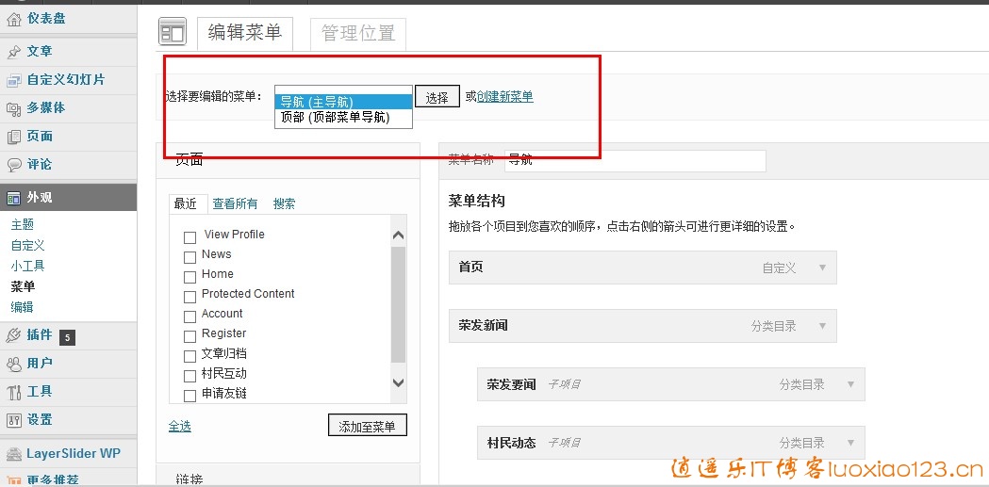The width and height of the screenshot is (989, 487).
Task: Expand the 首页 menu item arrow
Action: (x=822, y=268)
